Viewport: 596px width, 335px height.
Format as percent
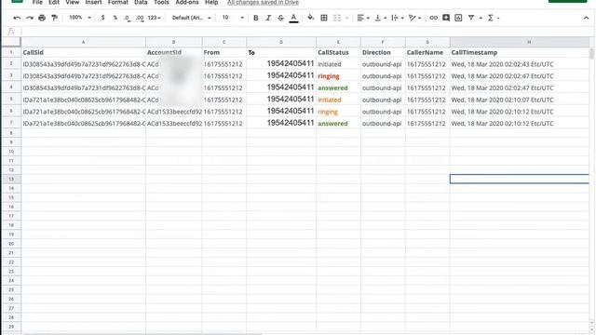pos(115,18)
